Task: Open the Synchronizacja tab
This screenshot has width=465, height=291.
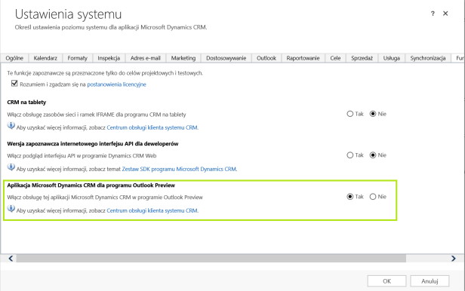Action: pos(428,58)
